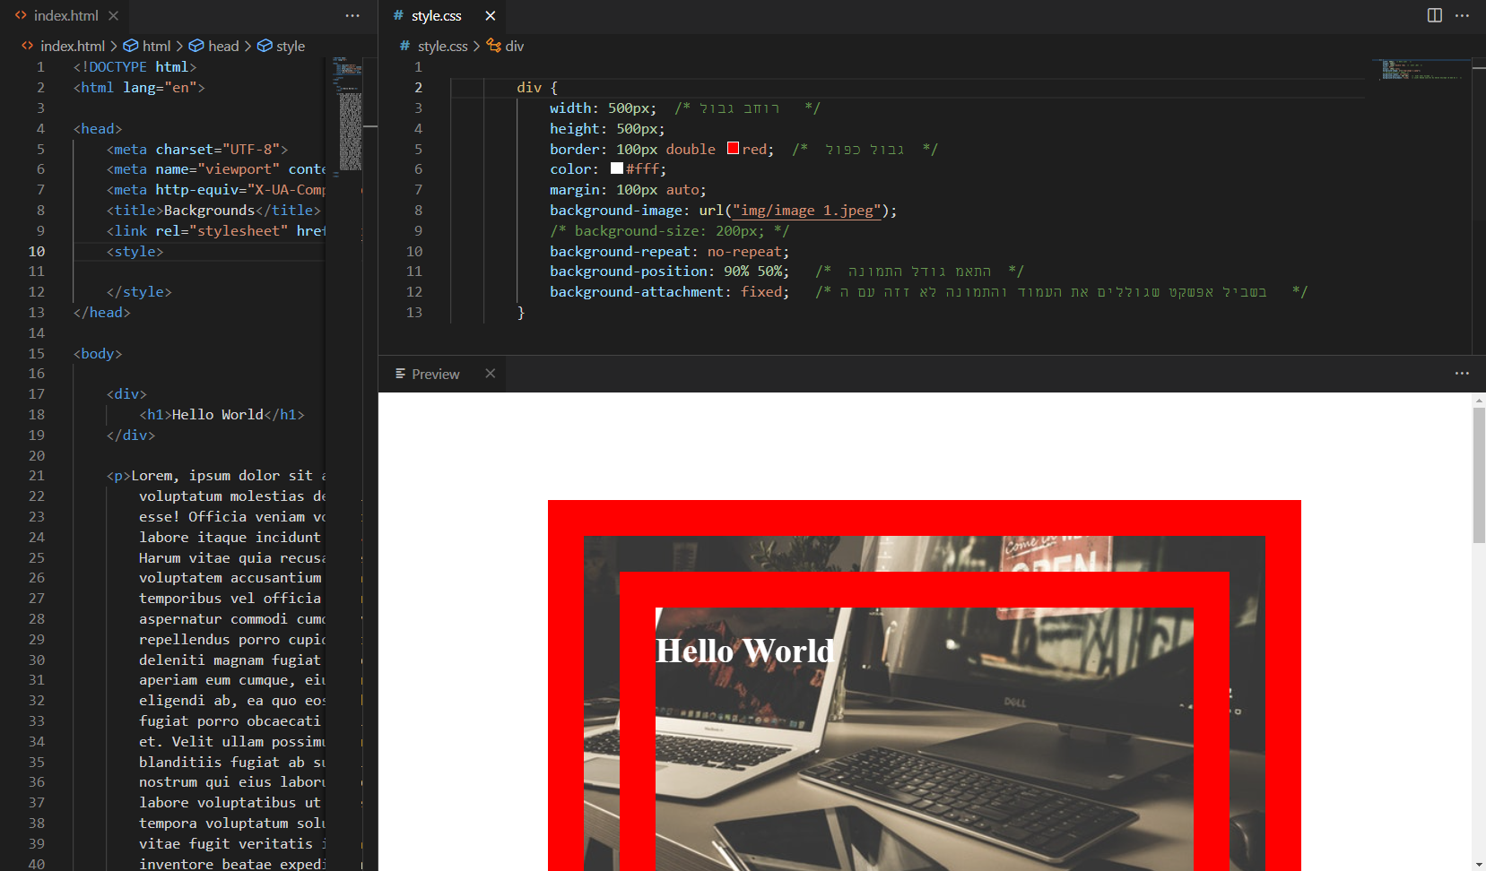Click the split editor right icon
This screenshot has width=1486, height=871.
[x=1434, y=15]
